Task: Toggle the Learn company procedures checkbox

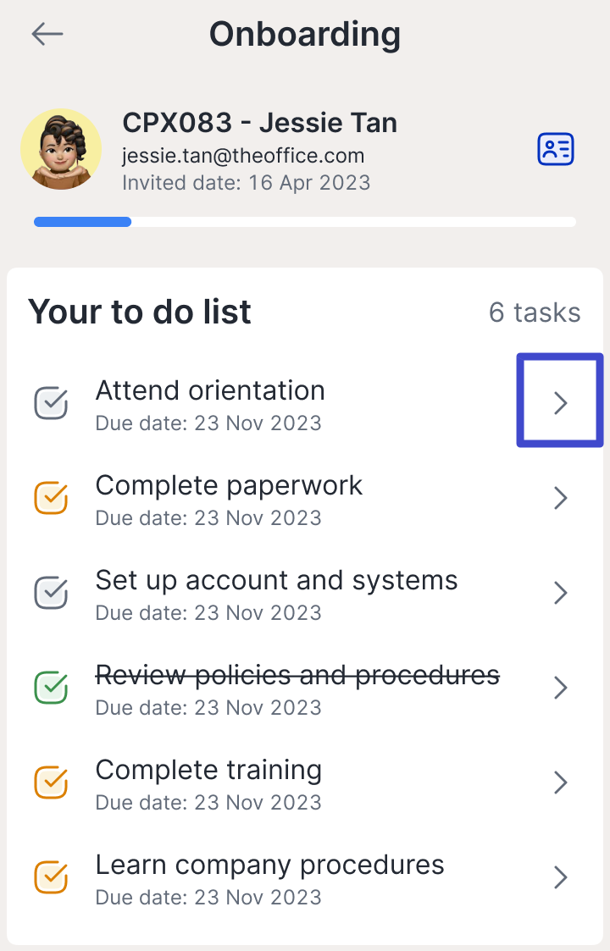Action: click(x=51, y=877)
